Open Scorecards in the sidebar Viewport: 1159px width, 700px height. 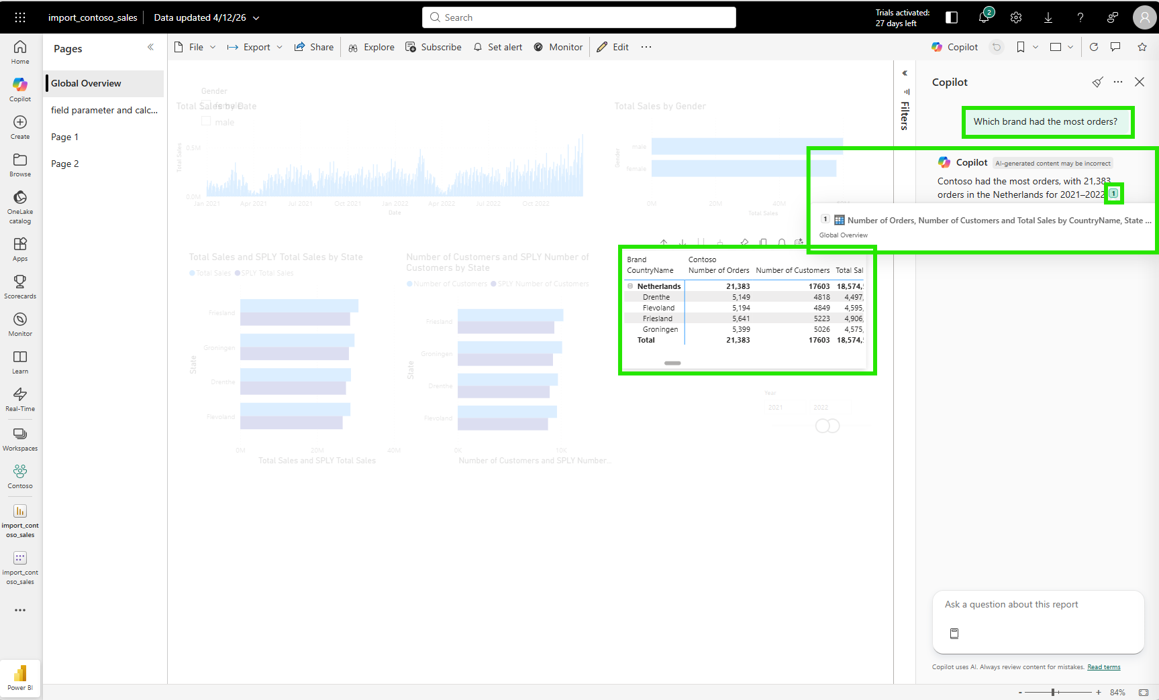(20, 287)
